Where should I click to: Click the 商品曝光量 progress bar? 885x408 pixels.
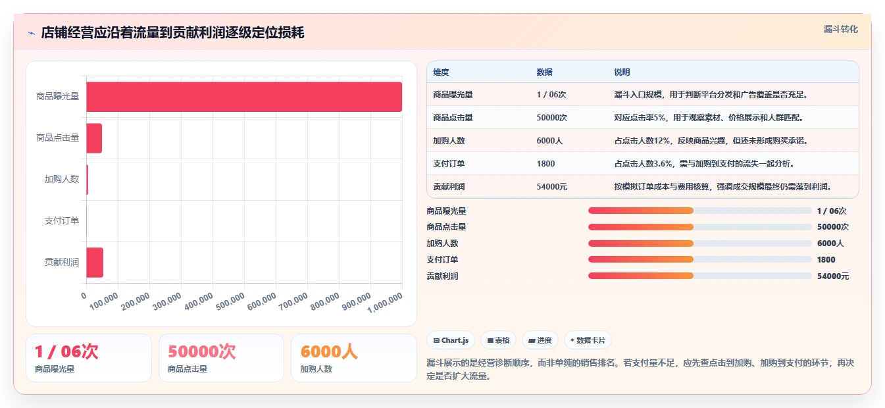[699, 211]
